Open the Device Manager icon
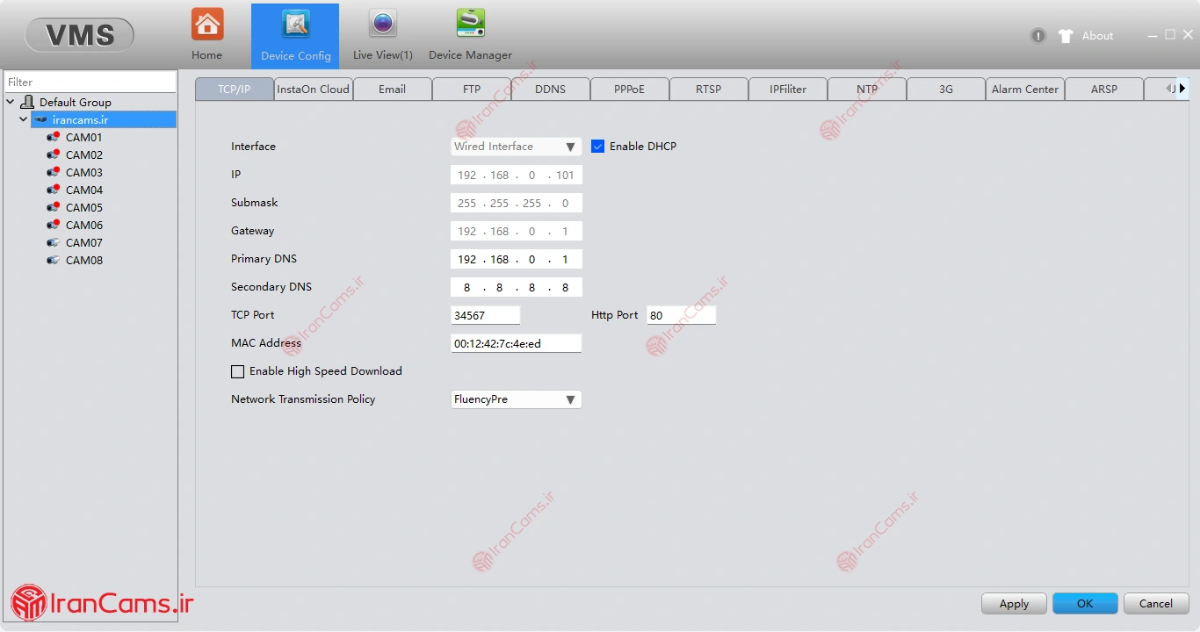 point(471,24)
